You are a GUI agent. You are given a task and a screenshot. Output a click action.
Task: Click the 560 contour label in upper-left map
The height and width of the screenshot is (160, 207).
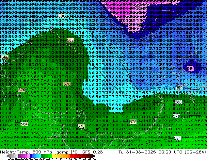(62, 16)
